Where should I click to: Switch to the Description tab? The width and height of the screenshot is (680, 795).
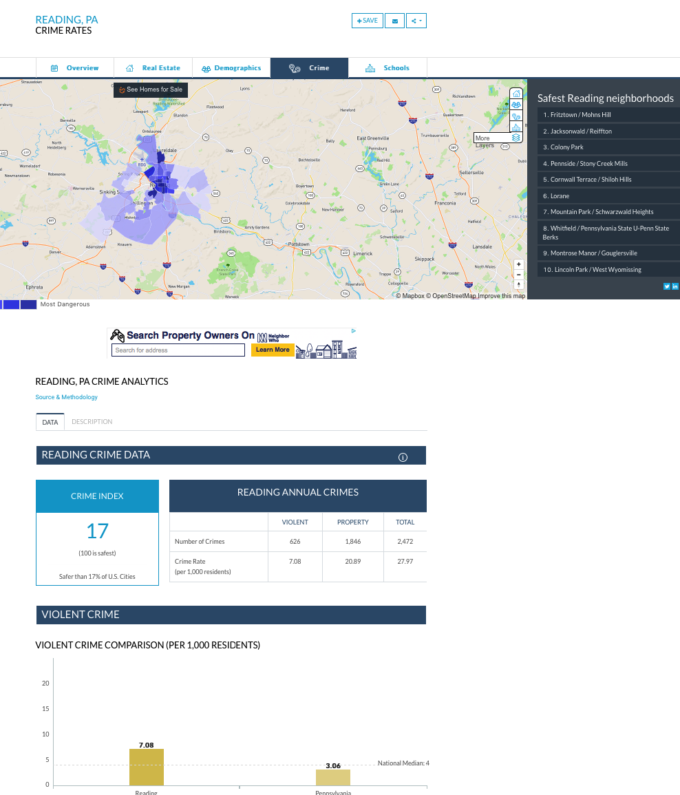[x=92, y=422]
